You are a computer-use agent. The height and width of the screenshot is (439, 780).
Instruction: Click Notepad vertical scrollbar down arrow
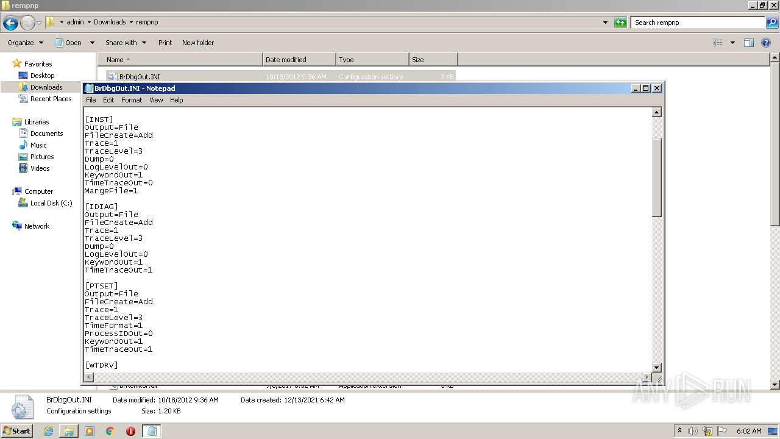point(656,367)
